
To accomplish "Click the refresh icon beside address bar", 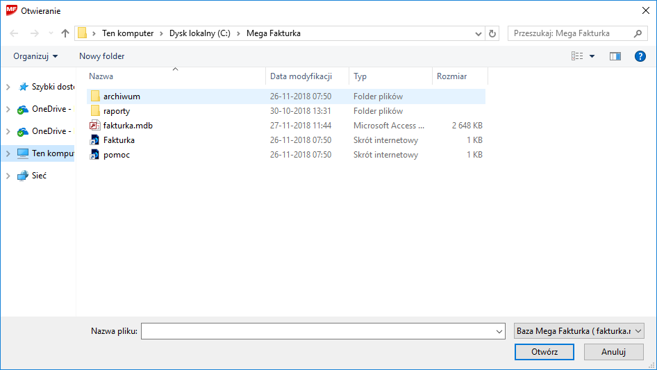I will [x=493, y=33].
